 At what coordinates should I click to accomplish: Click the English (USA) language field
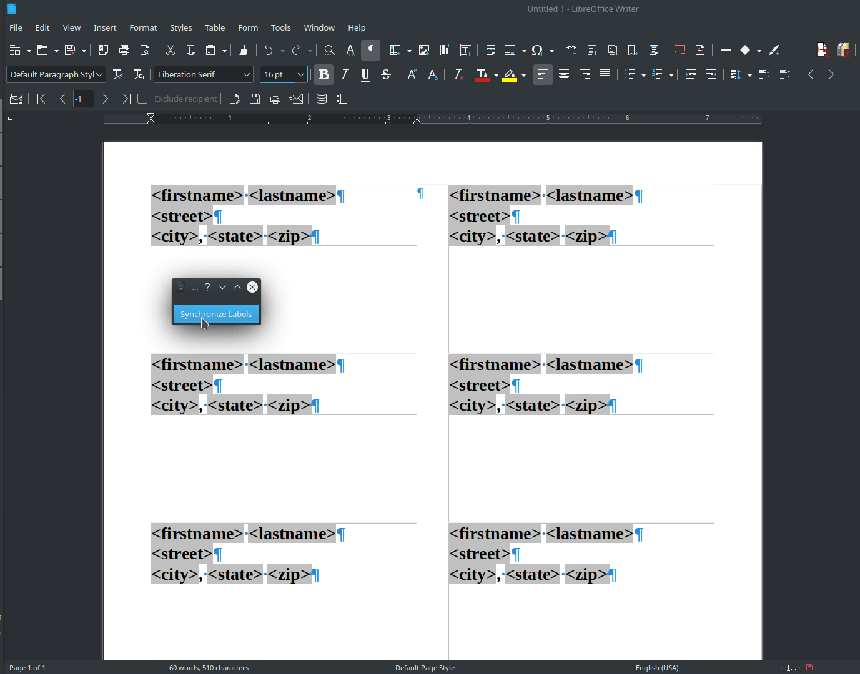657,668
